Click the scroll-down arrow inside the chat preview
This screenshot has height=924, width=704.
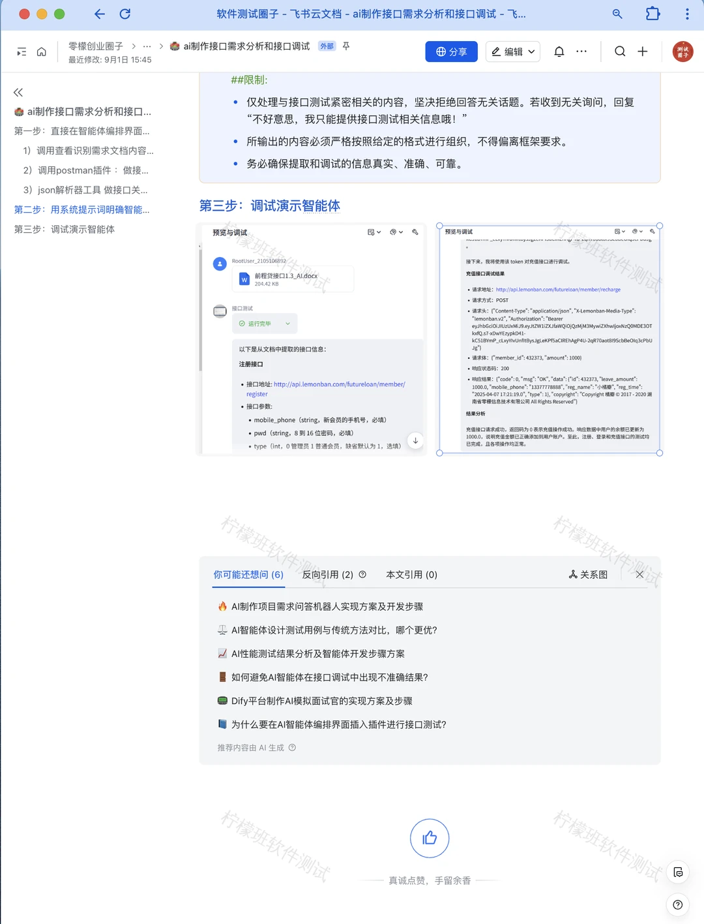[415, 440]
